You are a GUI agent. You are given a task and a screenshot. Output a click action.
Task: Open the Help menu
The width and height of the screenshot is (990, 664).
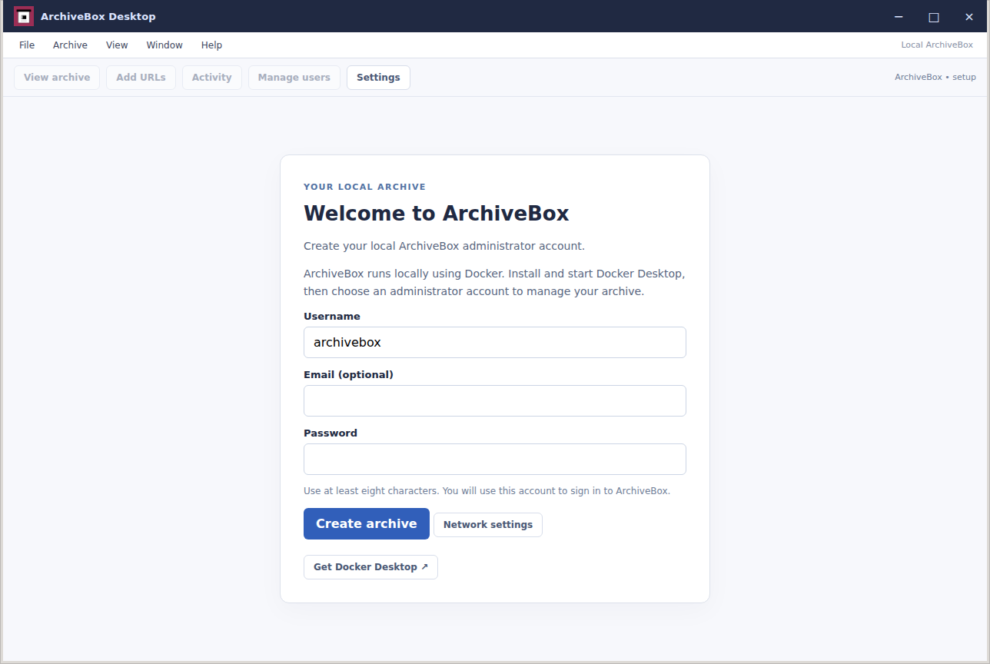click(x=211, y=45)
